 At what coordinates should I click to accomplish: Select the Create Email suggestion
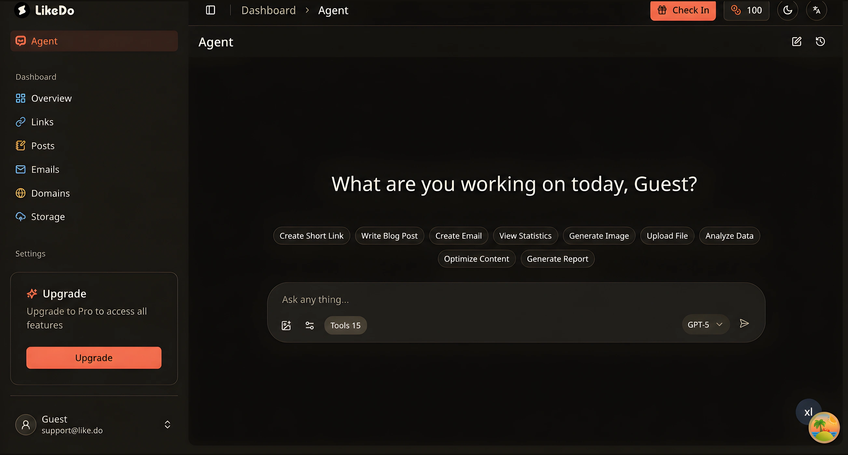458,236
